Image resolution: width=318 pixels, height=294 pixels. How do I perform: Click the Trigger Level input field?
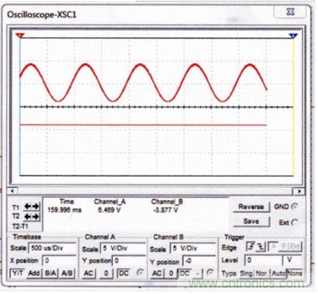(263, 260)
